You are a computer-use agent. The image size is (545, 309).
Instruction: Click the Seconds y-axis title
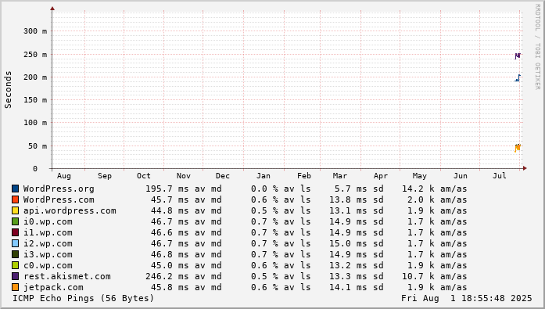8,90
